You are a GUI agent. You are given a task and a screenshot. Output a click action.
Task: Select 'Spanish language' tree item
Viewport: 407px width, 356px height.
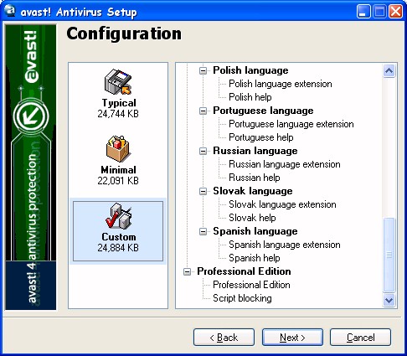click(255, 231)
